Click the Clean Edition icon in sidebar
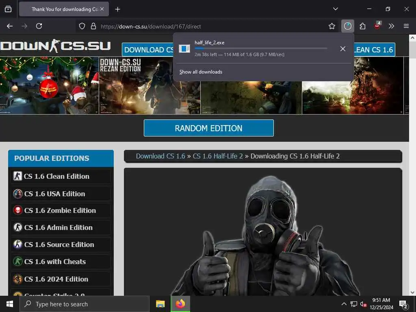The width and height of the screenshot is (416, 312). (x=17, y=176)
